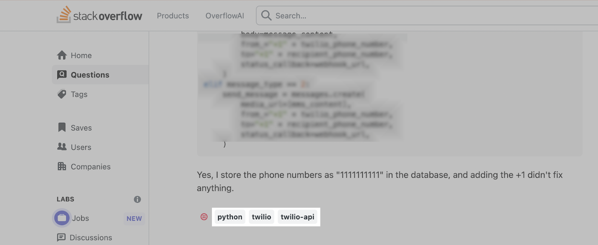This screenshot has width=598, height=245.
Task: Click the Jobs briefcase icon
Action: [62, 218]
